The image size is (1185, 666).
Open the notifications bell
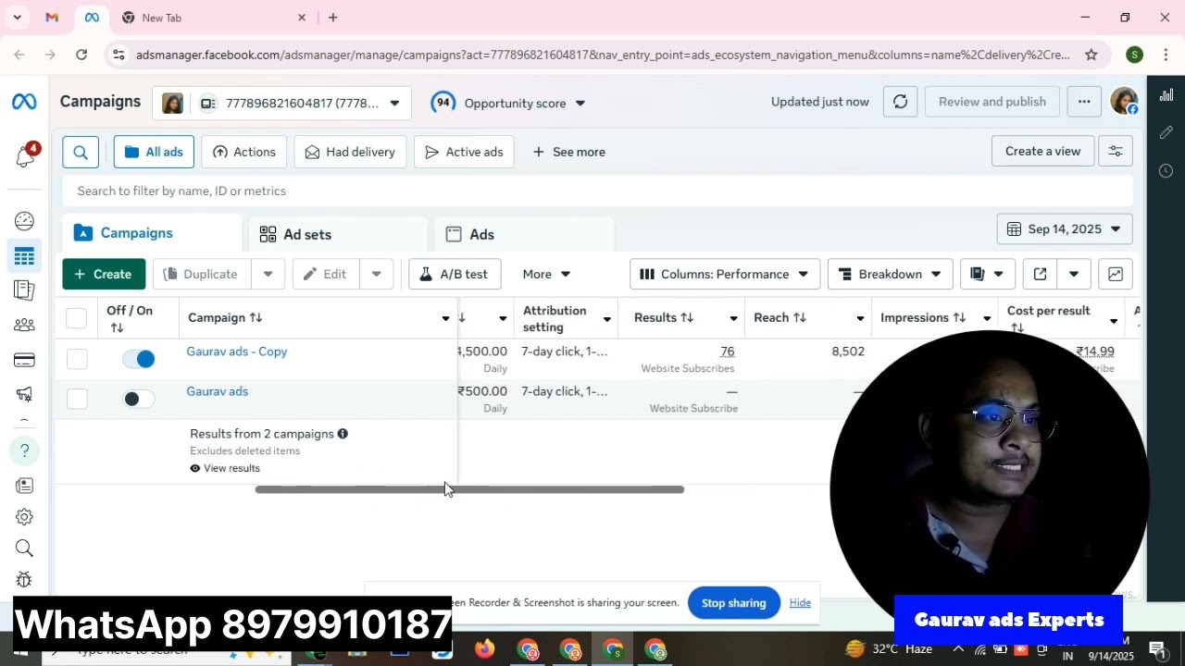(x=25, y=156)
